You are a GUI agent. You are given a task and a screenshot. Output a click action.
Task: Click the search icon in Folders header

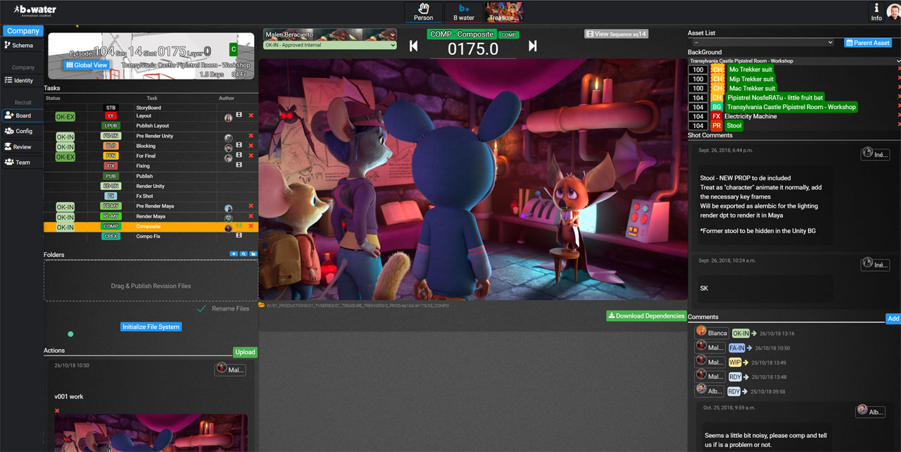click(244, 254)
